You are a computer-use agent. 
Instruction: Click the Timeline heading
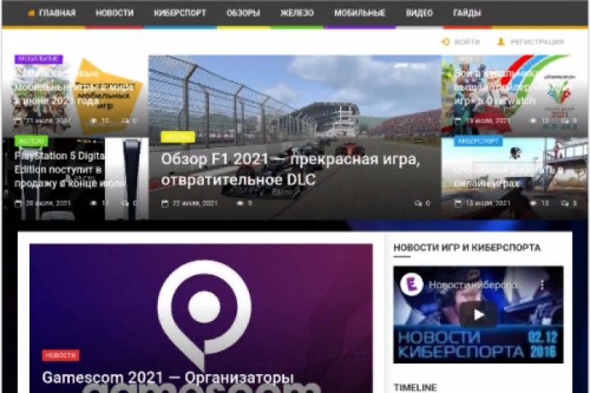[415, 387]
